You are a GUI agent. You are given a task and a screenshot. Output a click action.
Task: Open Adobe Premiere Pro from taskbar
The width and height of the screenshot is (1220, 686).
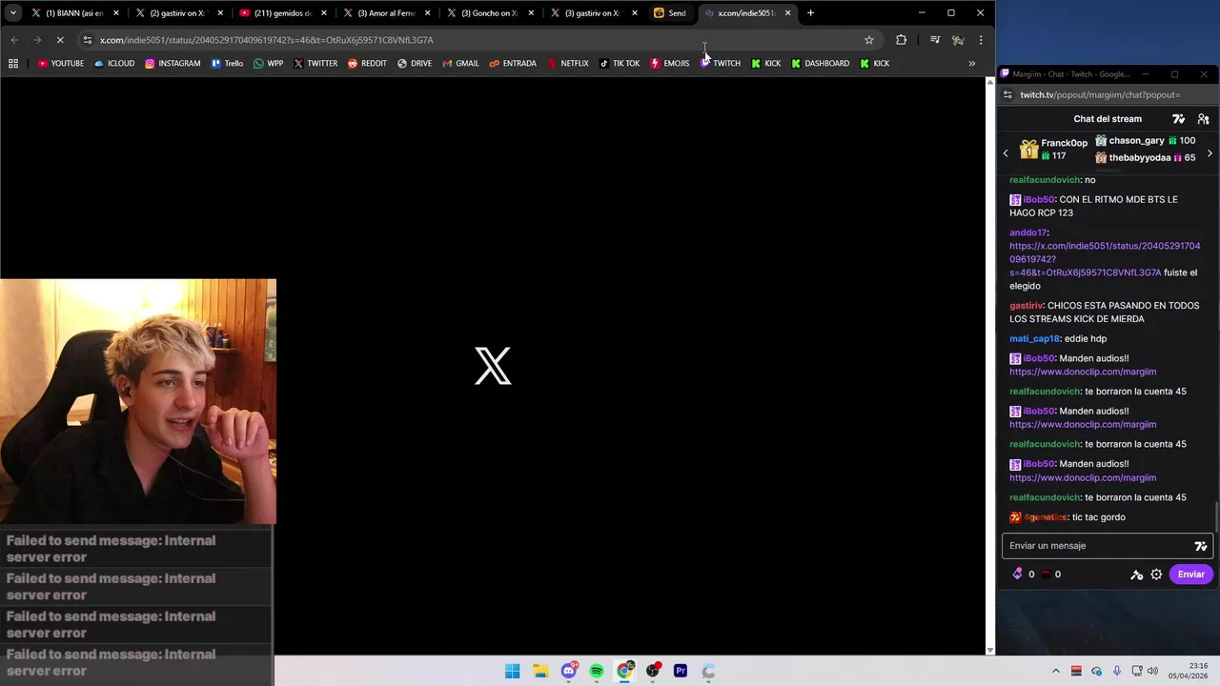pos(681,671)
